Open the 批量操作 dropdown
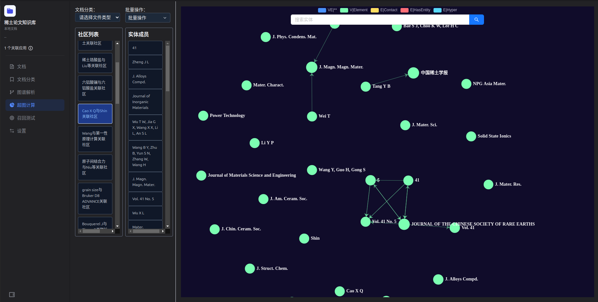The height and width of the screenshot is (302, 598). 147,18
